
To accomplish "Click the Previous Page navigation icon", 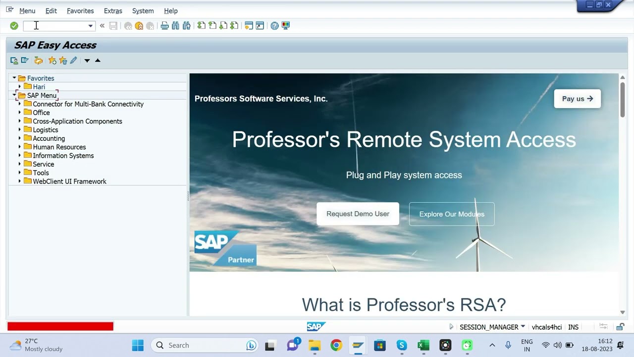I will pos(212,26).
